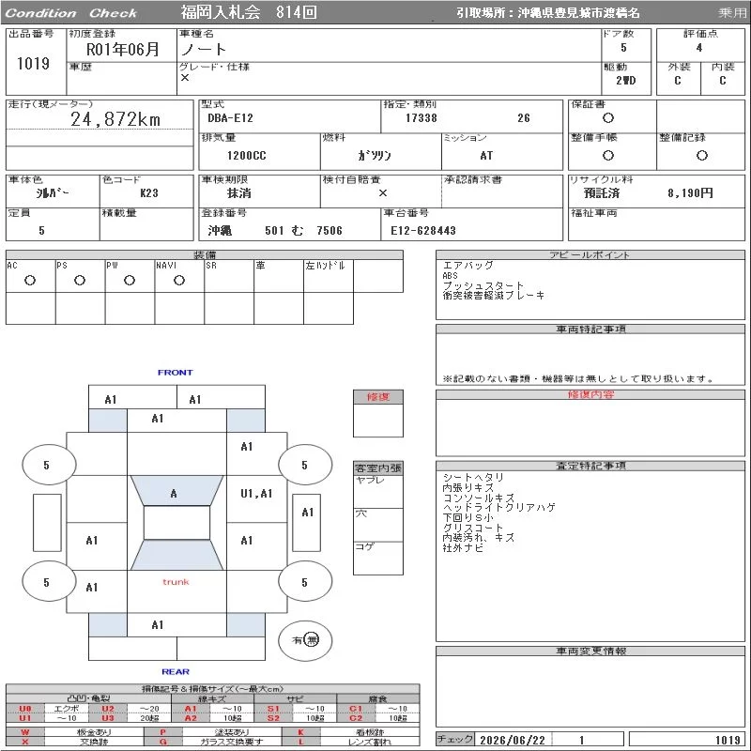Click the circle under 整備記録
This screenshot has height=751, width=751.
pyautogui.click(x=701, y=155)
